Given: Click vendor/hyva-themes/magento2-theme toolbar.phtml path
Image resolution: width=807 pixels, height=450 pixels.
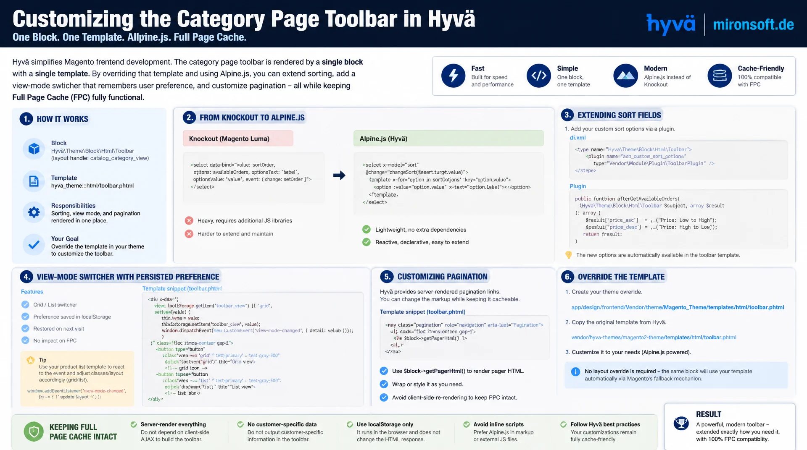Looking at the screenshot, I should pos(654,337).
